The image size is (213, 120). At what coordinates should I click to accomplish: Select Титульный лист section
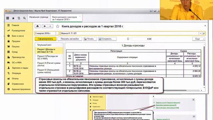point(44,45)
